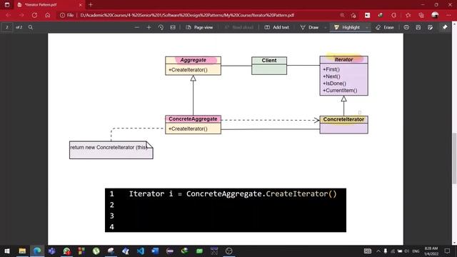Open Page view options

click(199, 27)
